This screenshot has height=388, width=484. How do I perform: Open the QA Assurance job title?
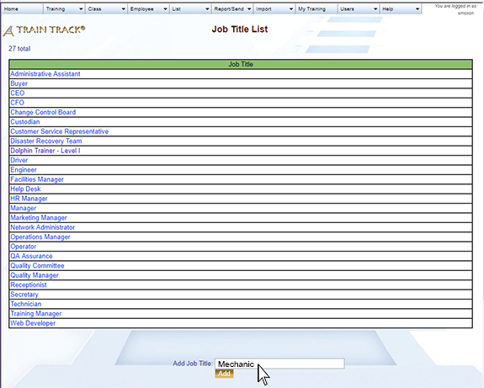[x=31, y=256]
